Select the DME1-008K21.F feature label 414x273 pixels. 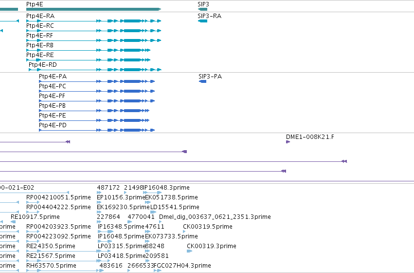click(x=310, y=137)
